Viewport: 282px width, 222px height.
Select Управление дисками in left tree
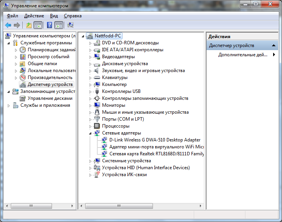point(50,98)
